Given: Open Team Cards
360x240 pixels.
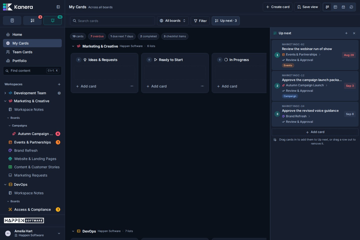Looking at the screenshot, I should tap(32, 52).
